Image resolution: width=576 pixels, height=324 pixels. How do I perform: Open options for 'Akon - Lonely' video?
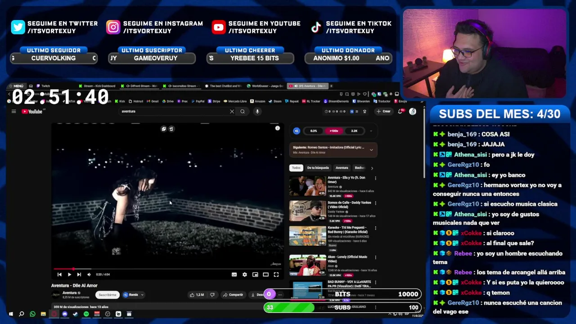coord(375,257)
